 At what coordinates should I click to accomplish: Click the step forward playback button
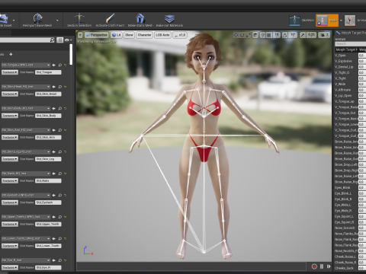click(329, 266)
